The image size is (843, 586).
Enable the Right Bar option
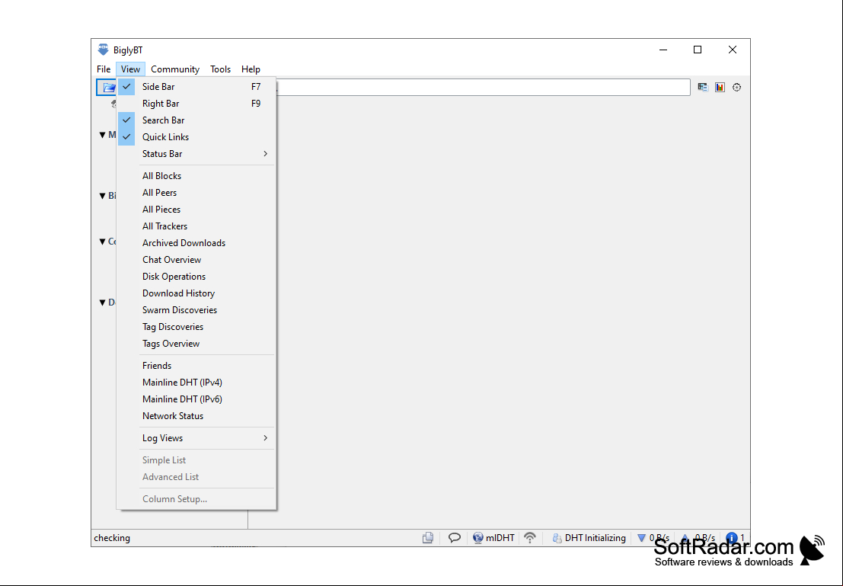pyautogui.click(x=196, y=104)
